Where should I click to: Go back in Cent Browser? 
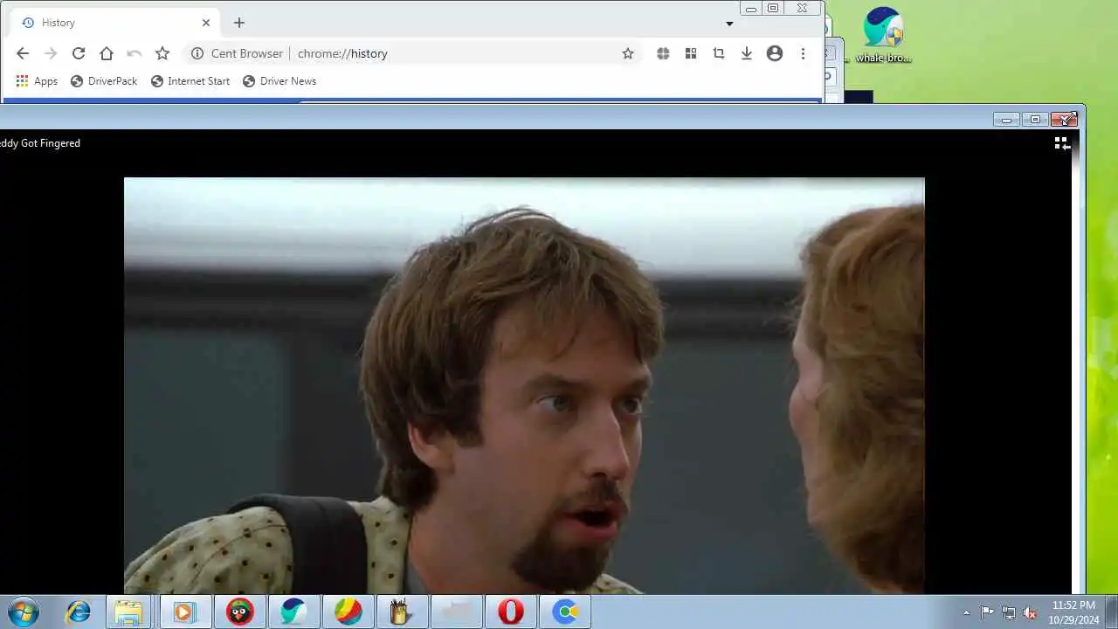point(23,53)
